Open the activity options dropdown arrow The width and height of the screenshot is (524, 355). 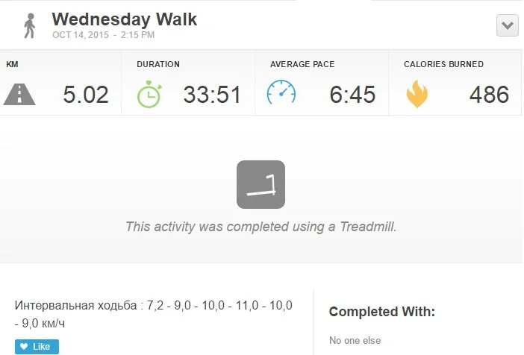(x=508, y=25)
